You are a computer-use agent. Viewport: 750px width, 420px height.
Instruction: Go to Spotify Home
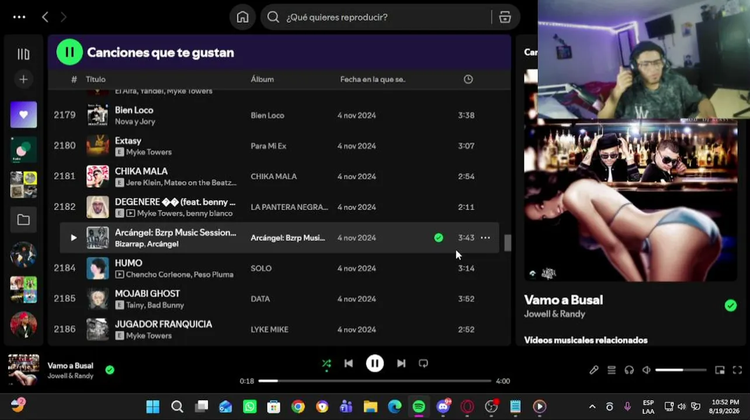(x=242, y=17)
